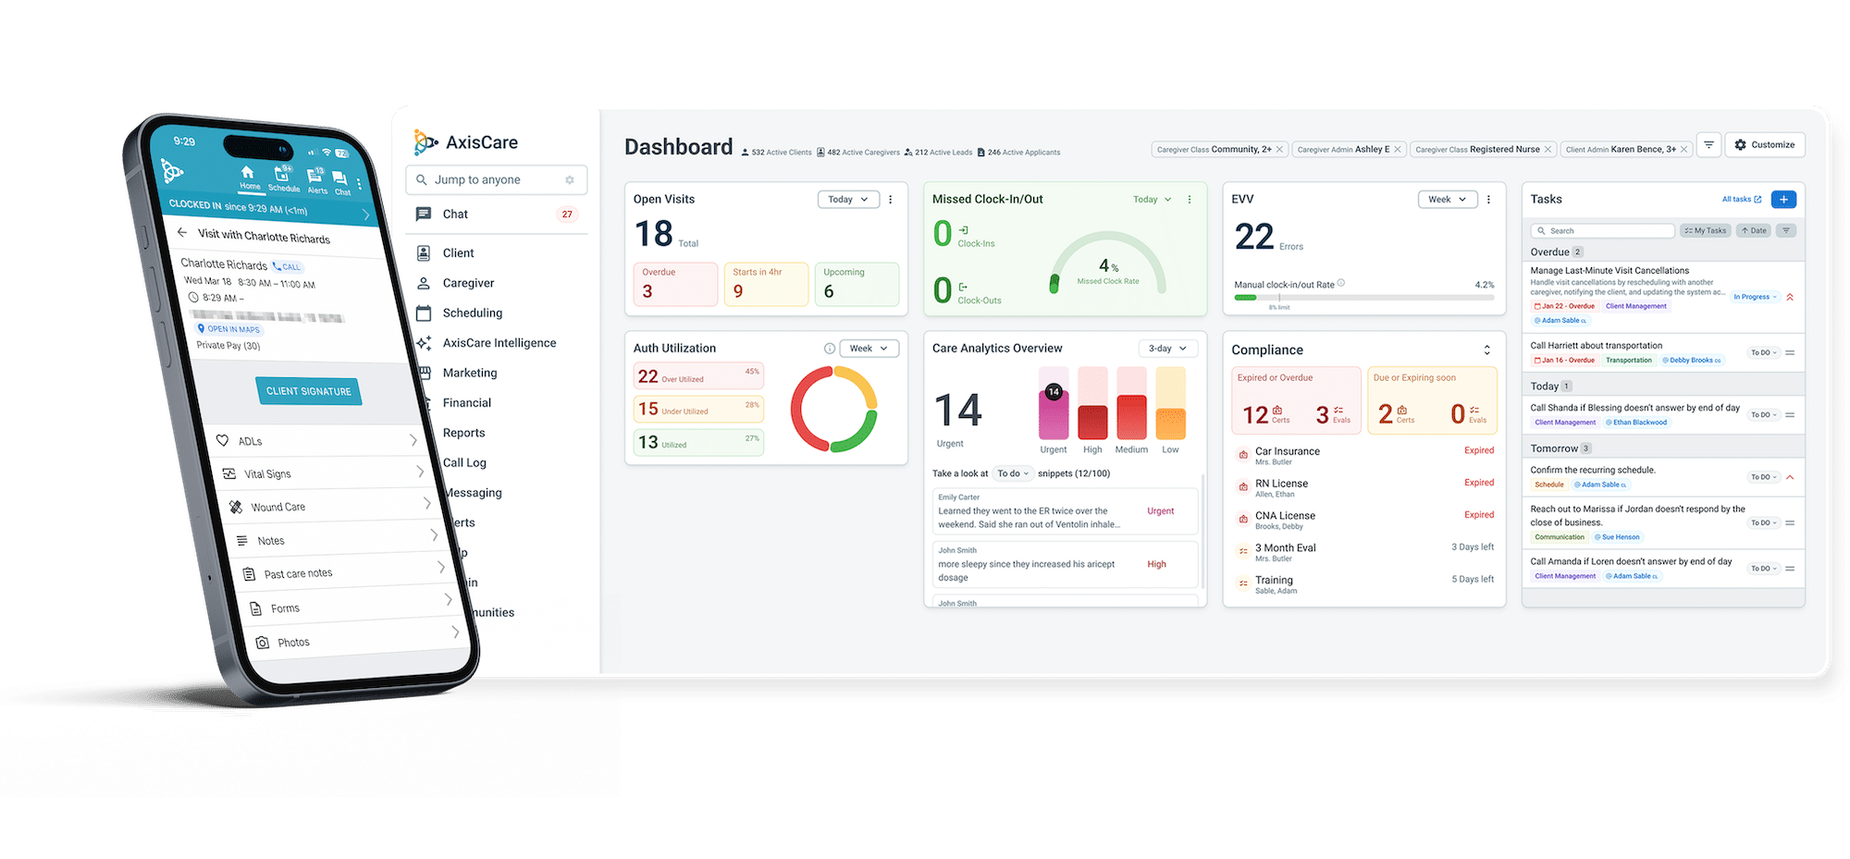Screen dimensions: 1850x859
Task: Open Caregiver person icon in sidebar
Action: pyautogui.click(x=424, y=283)
